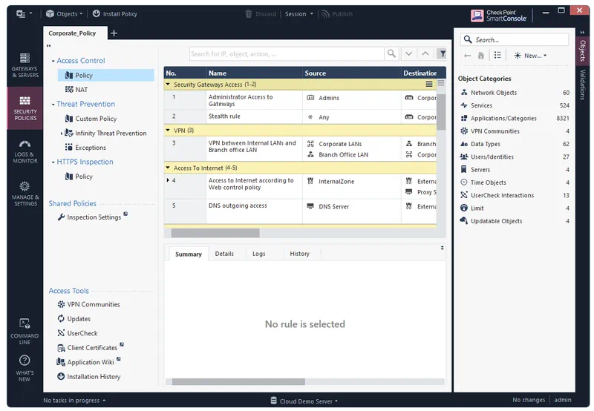Screen dimensions: 594x411
Task: Open Gateways & Servers view
Action: 25,65
